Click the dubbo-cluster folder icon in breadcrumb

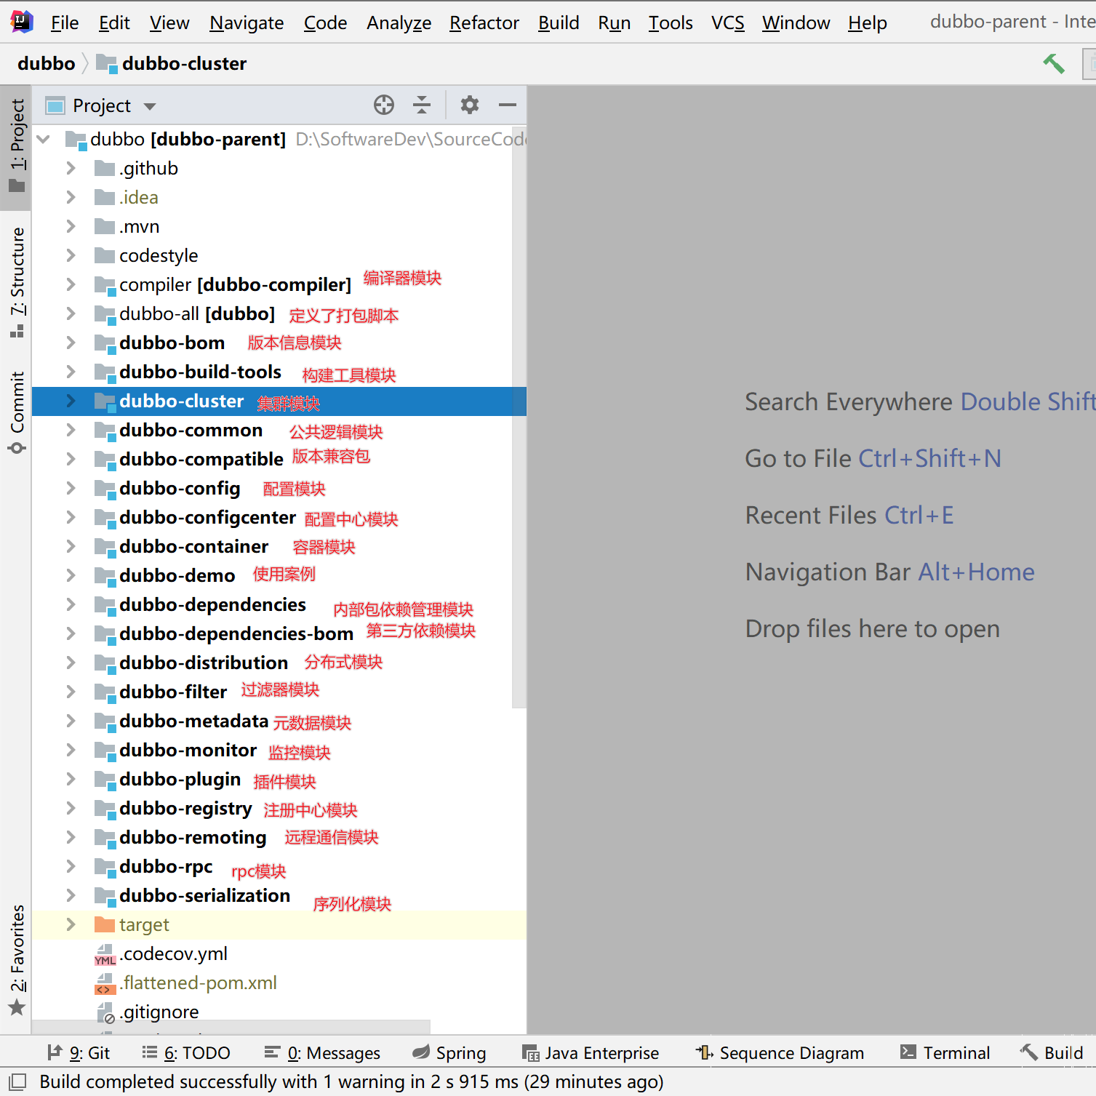click(x=107, y=64)
